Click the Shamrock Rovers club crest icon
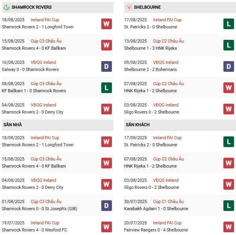236x235 pixels. click(6, 7)
